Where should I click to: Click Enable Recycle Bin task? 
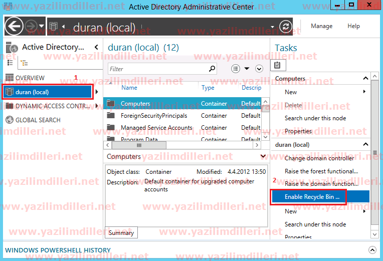(x=312, y=197)
